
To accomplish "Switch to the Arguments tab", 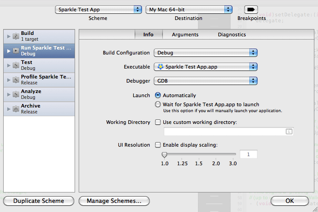I will click(185, 35).
